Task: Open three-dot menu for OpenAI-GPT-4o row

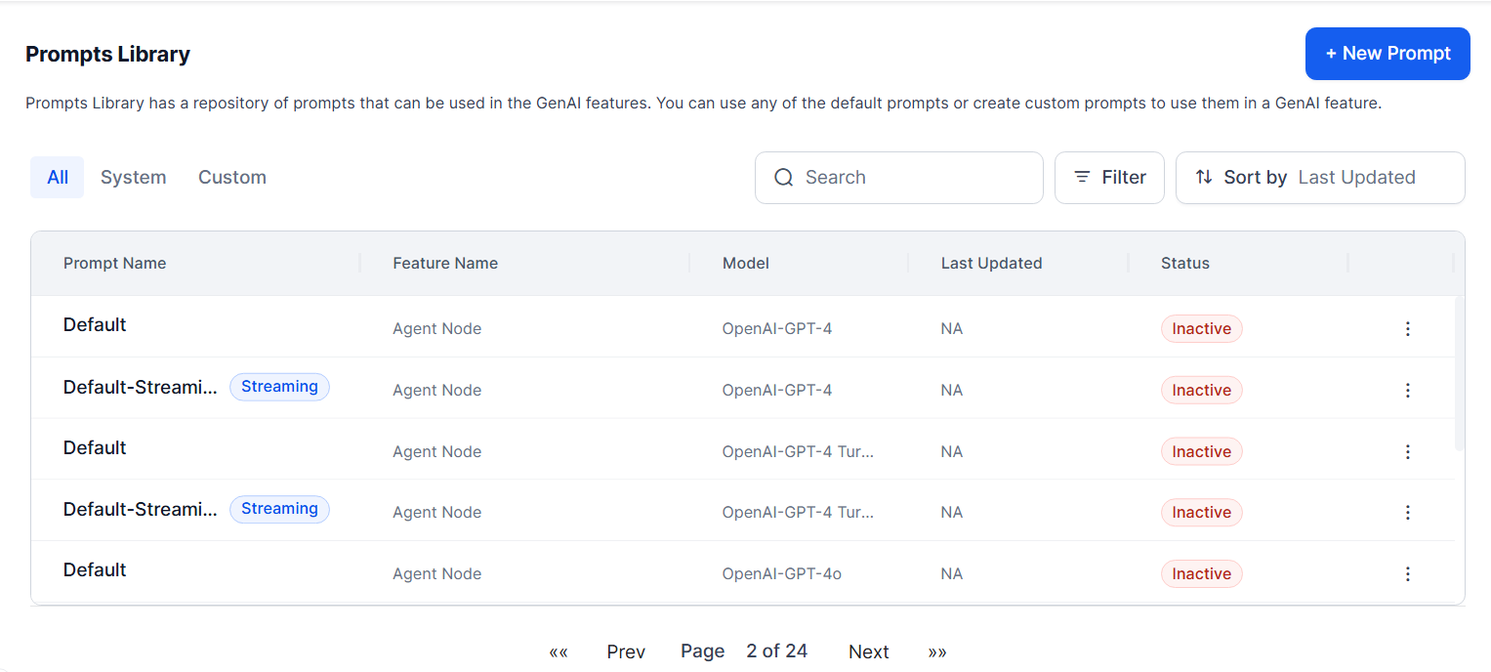Action: pyautogui.click(x=1407, y=574)
